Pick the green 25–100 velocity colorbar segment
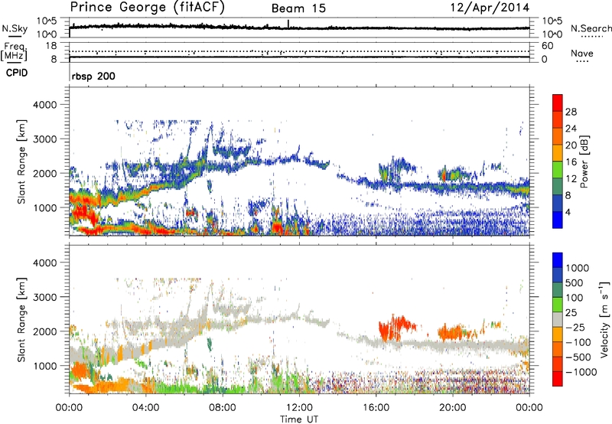Viewport: 612px width, 424px height. point(558,305)
